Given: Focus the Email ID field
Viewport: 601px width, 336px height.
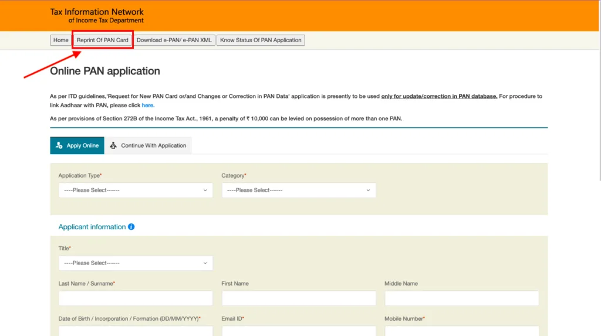Looking at the screenshot, I should pyautogui.click(x=299, y=331).
